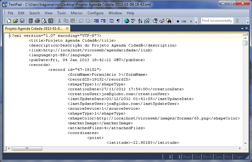Click the Open File folder icon
Screen dimensions: 252x162
[x=15, y=21]
